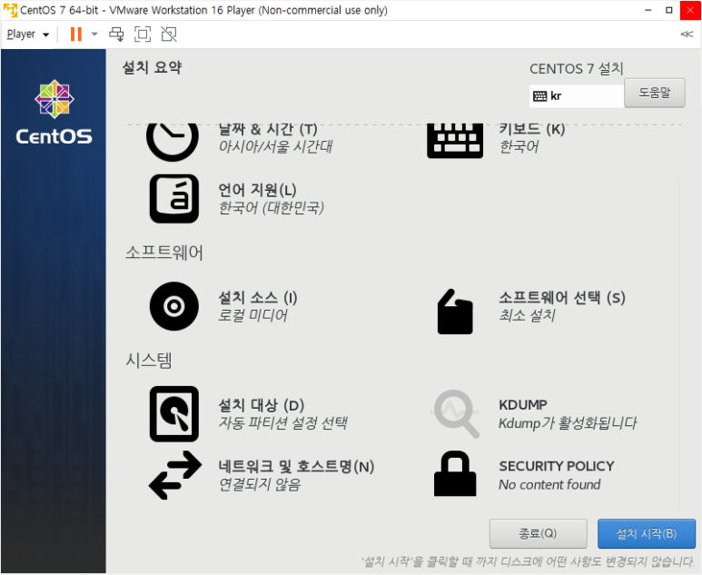Open 설치 대상 (D) setting
The image size is (702, 575).
(x=261, y=405)
